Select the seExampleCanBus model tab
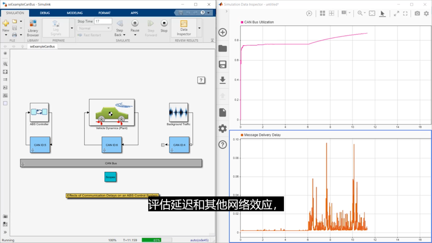Viewport: 432px width, 243px height. coord(42,46)
